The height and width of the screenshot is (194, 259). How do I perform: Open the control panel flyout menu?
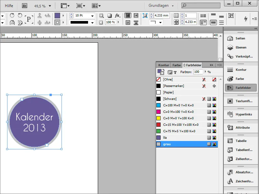(254, 19)
